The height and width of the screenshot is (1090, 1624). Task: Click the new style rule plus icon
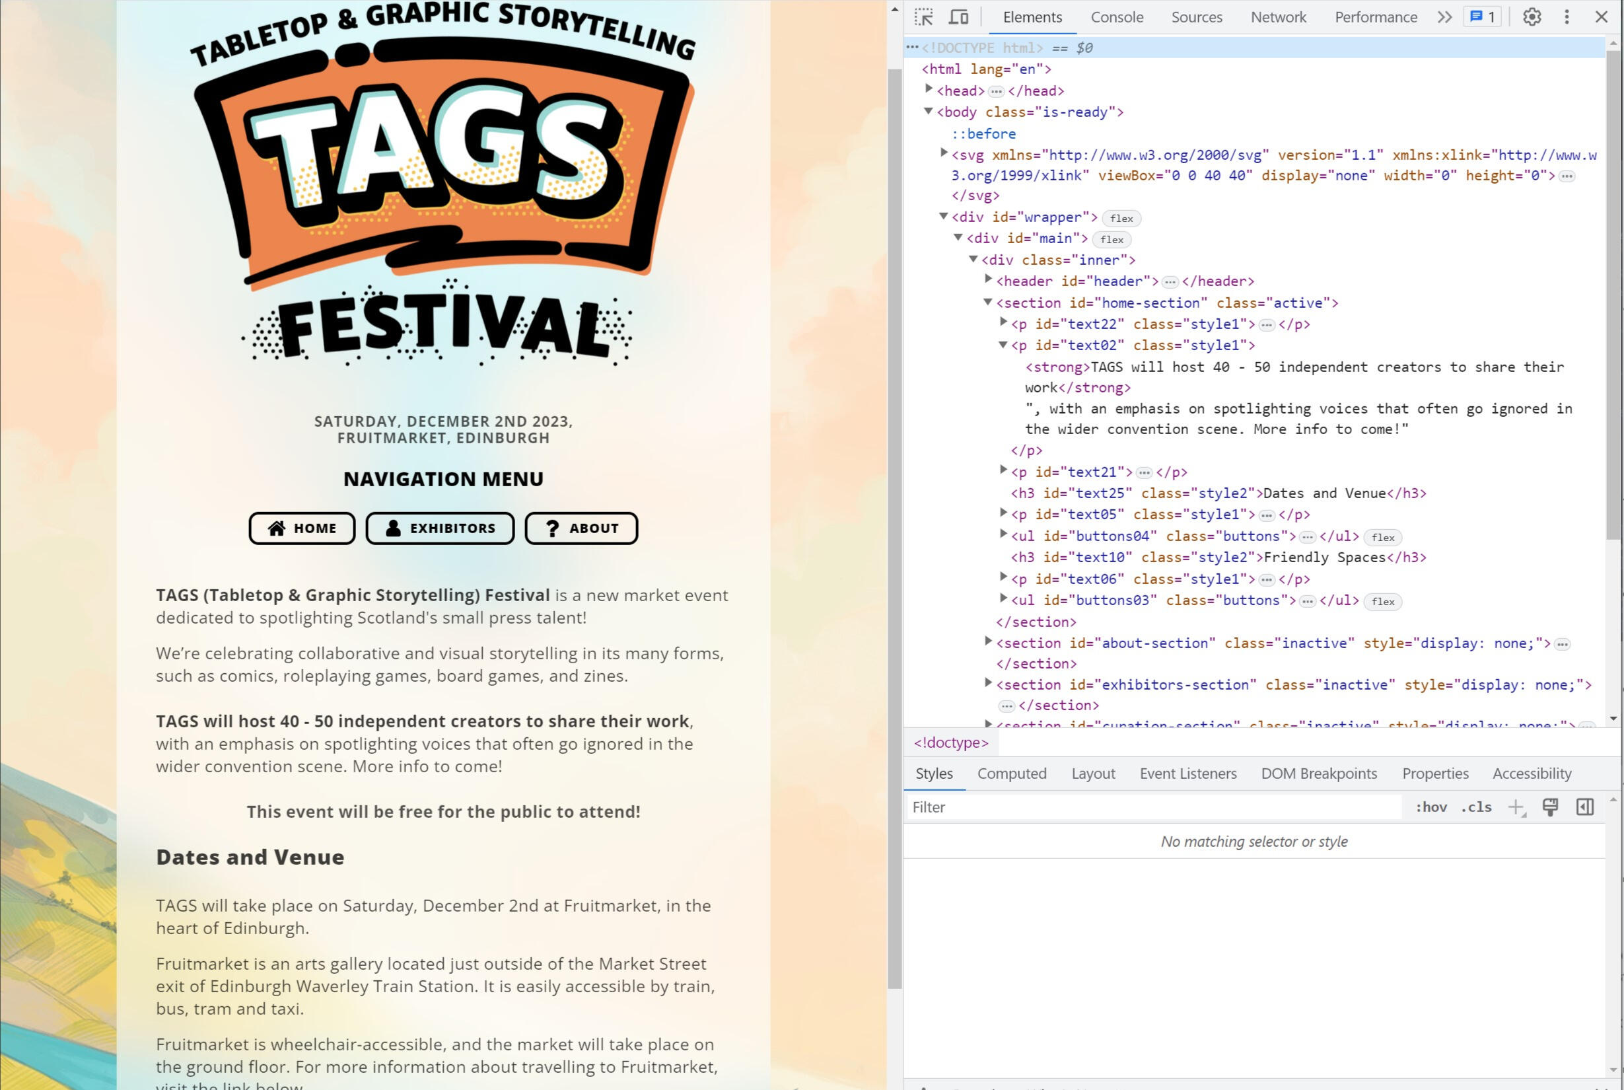(1516, 807)
